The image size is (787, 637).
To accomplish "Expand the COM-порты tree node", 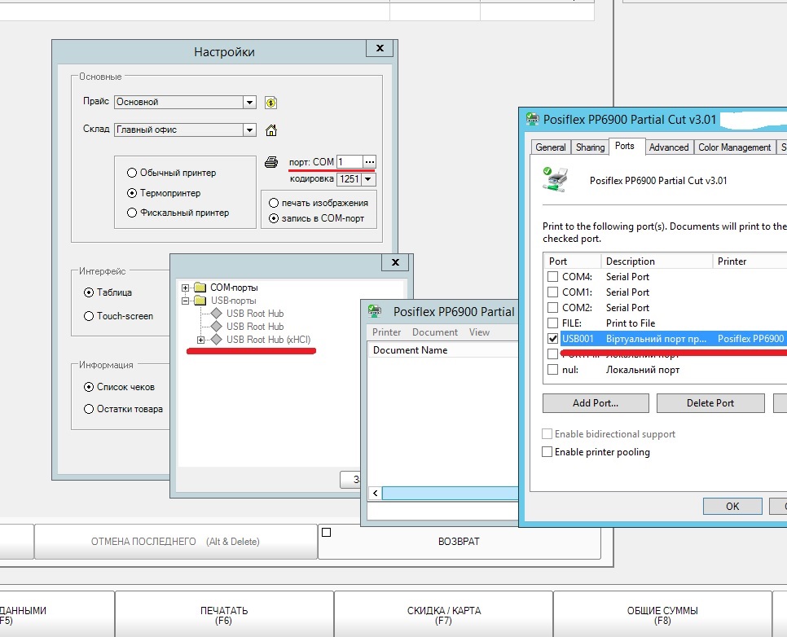I will pyautogui.click(x=185, y=288).
